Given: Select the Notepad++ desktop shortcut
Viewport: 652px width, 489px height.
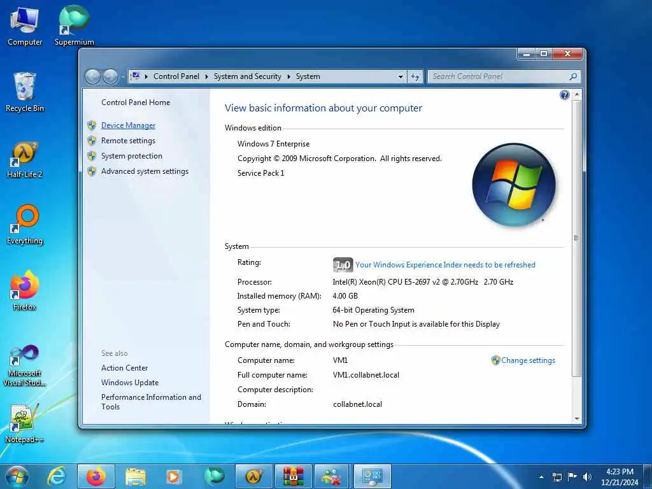Looking at the screenshot, I should click(x=25, y=423).
